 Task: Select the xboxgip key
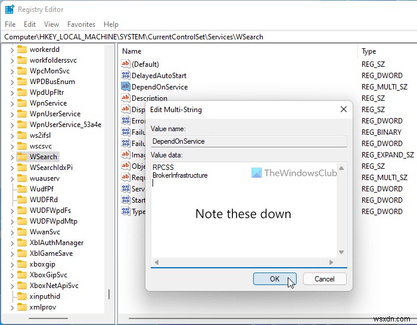(x=42, y=264)
